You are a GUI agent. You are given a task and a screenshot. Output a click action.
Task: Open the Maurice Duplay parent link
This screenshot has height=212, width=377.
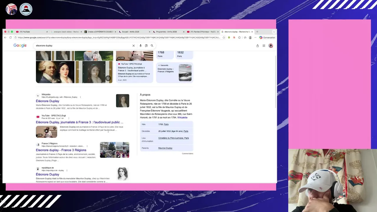[x=165, y=148]
